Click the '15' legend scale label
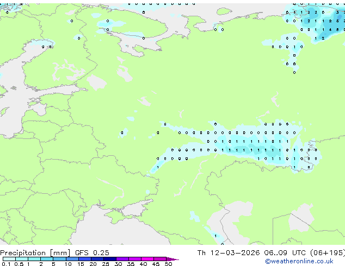The image size is (345, 266). tap(81, 264)
